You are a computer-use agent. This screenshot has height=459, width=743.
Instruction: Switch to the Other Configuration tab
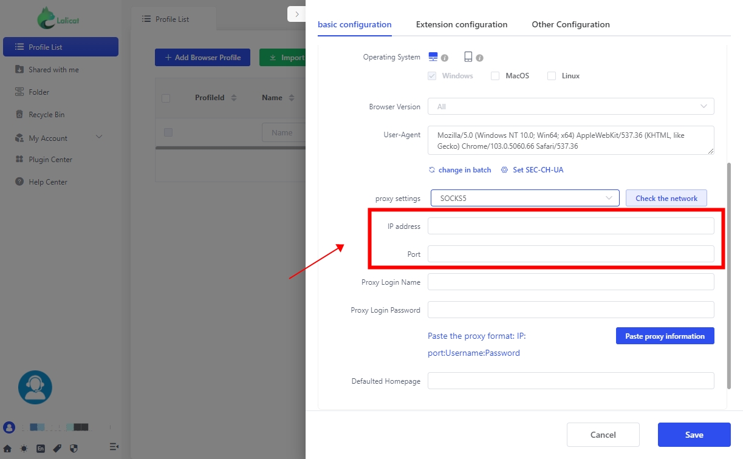coord(570,25)
